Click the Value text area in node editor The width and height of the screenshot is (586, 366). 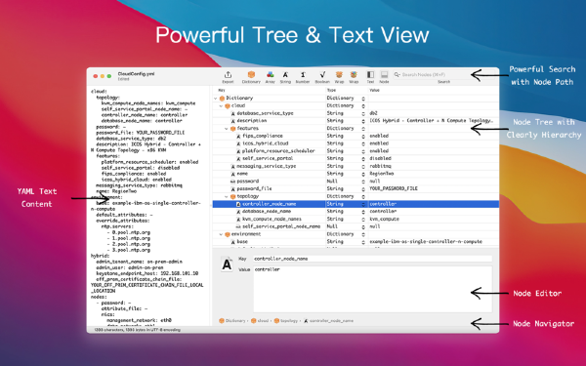click(x=372, y=289)
